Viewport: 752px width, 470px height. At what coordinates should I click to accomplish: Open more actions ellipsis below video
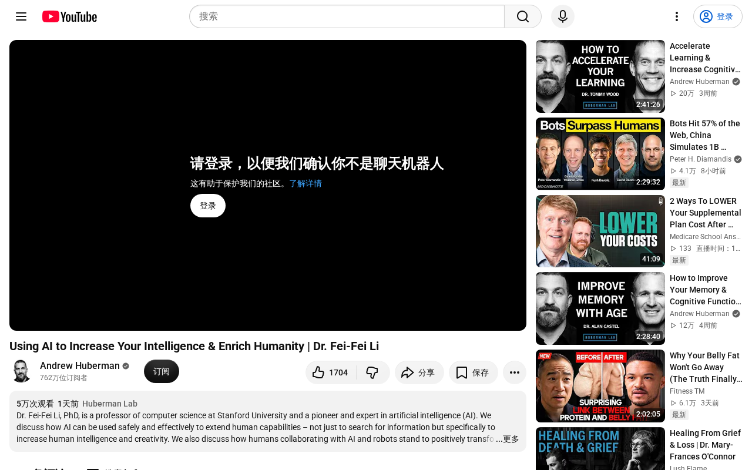(x=515, y=372)
